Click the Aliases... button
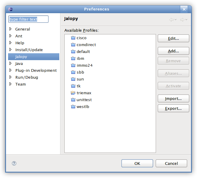The height and width of the screenshot is (178, 197). click(173, 73)
